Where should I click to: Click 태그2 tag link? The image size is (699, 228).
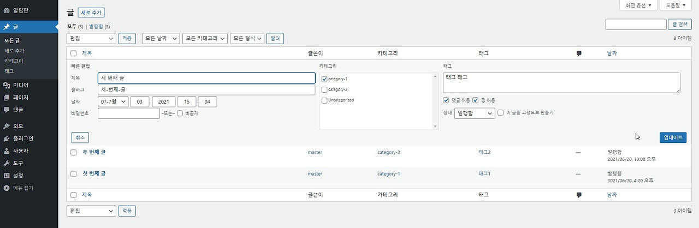click(x=484, y=152)
